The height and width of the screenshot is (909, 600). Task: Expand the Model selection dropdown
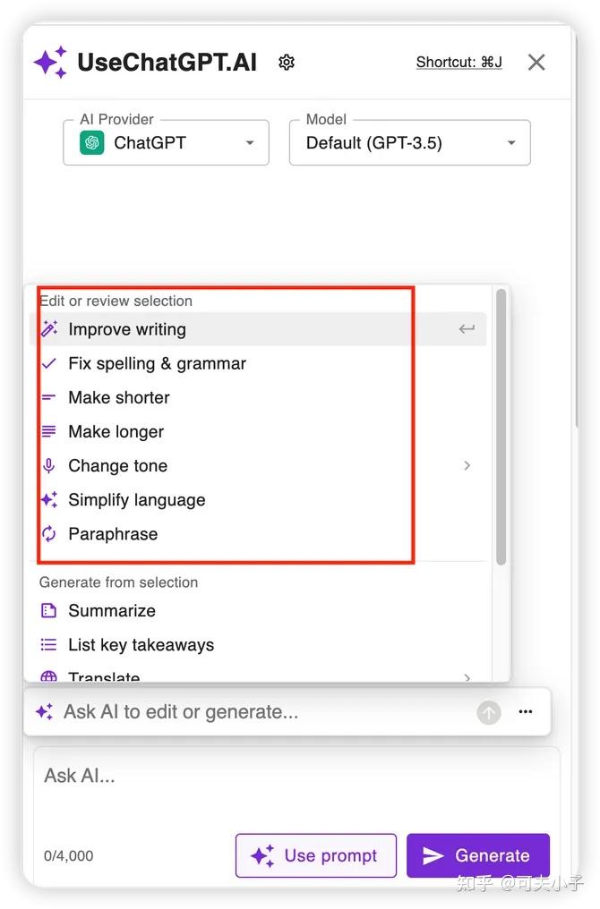click(x=410, y=143)
